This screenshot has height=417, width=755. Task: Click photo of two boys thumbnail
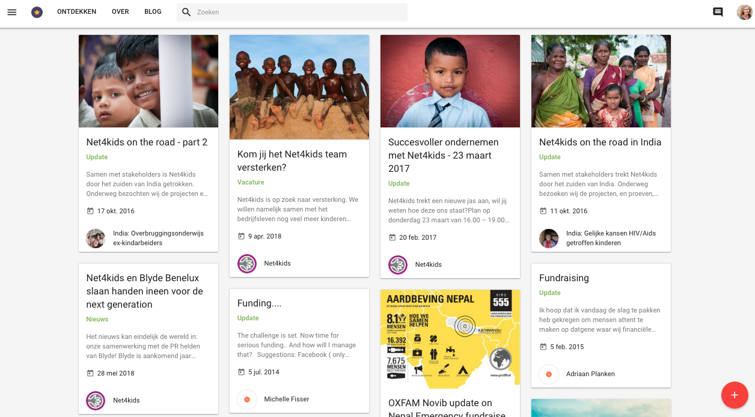(148, 81)
